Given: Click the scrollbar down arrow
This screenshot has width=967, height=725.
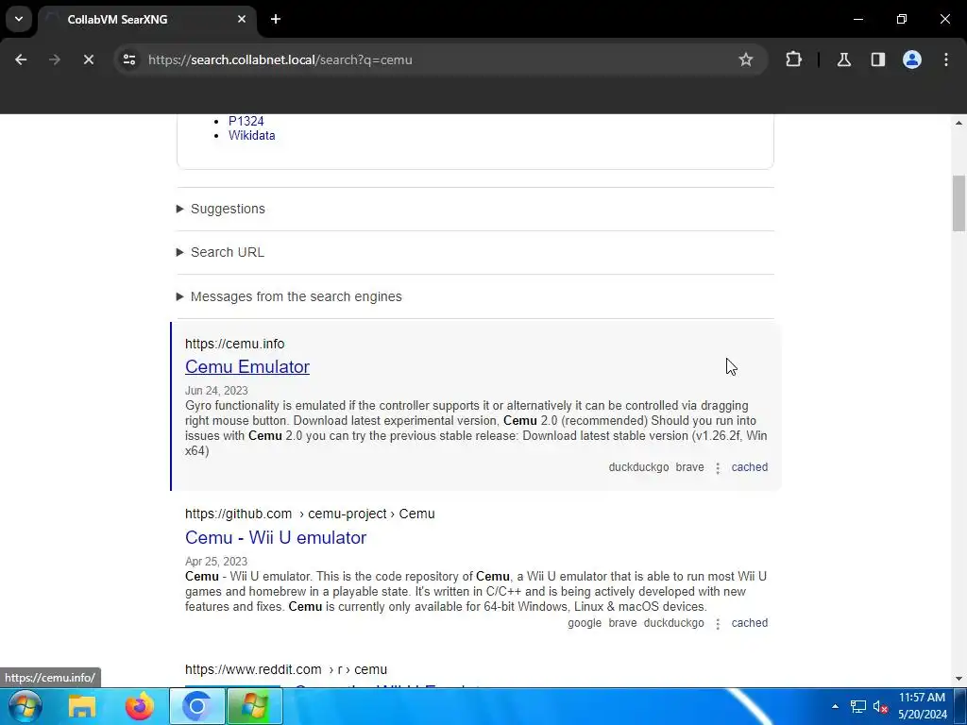Looking at the screenshot, I should [959, 679].
